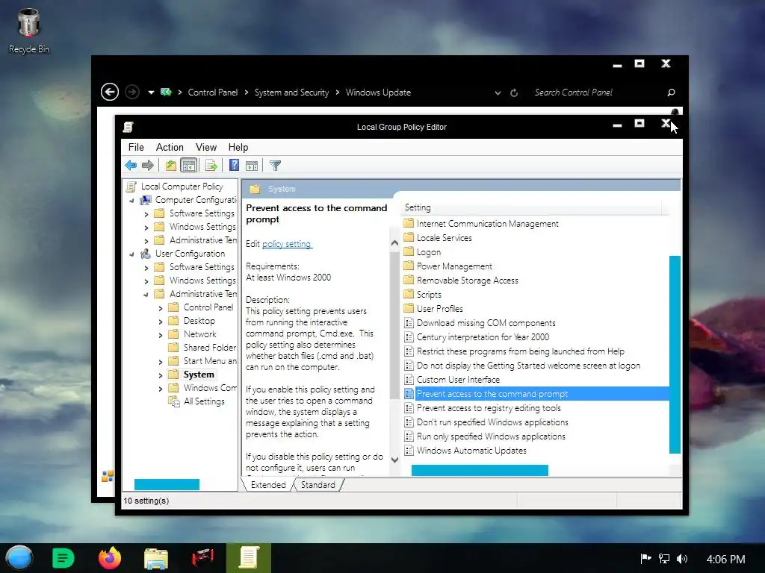Expand the Control Panel tree folder
Screen dimensions: 765x573
pyautogui.click(x=161, y=308)
